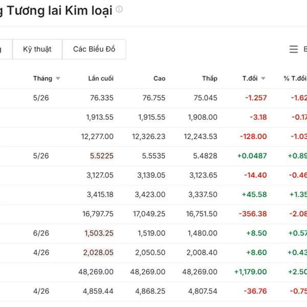
Task: Click the last price 76.335
Action: click(x=102, y=98)
